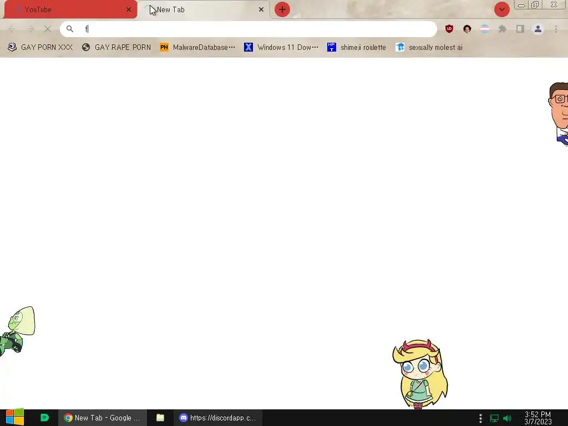Open the striped flag extension icon

(485, 29)
